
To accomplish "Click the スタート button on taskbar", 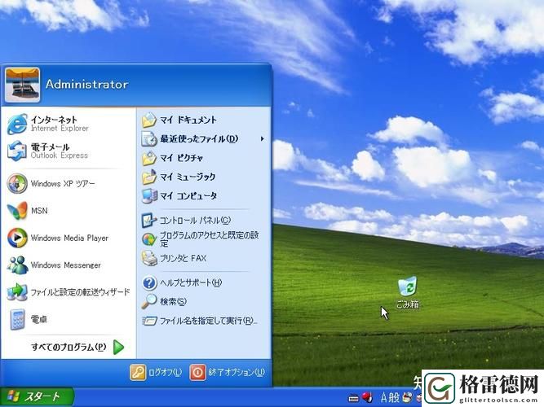I will pyautogui.click(x=38, y=397).
